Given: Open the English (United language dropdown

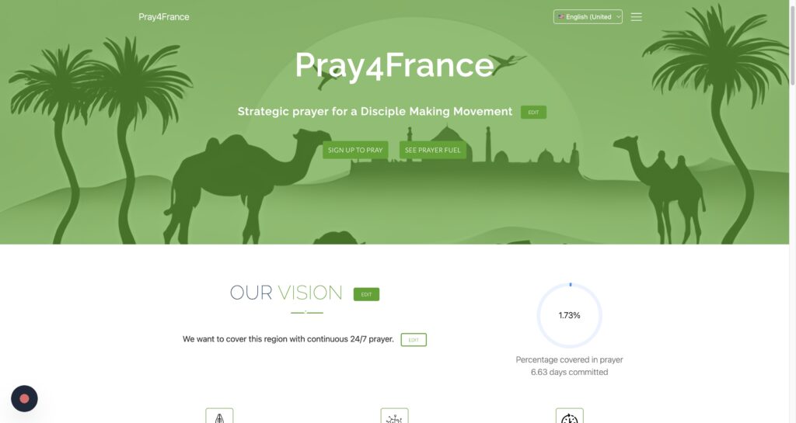Looking at the screenshot, I should [588, 17].
